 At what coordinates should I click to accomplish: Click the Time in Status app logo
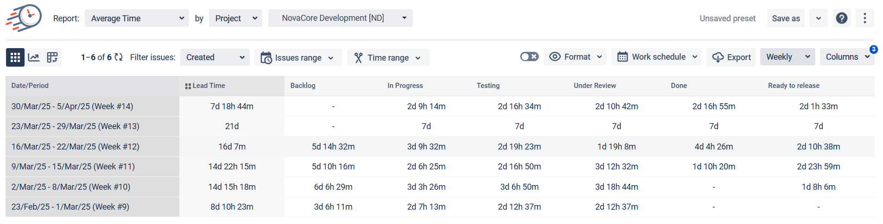click(24, 18)
